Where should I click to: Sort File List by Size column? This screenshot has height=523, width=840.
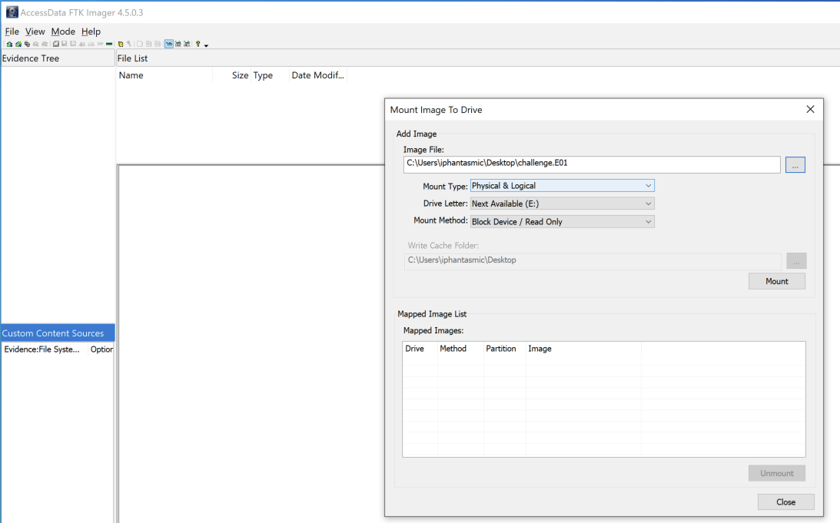click(232, 75)
